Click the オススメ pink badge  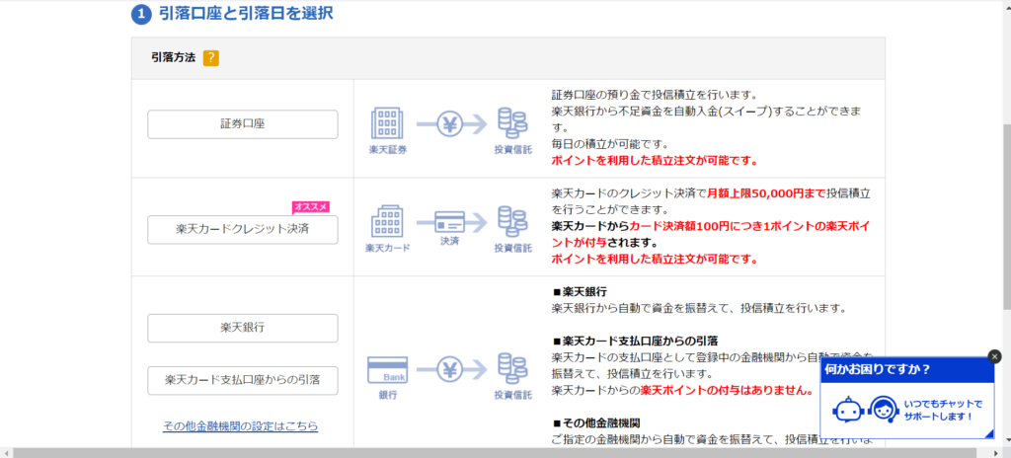click(311, 207)
